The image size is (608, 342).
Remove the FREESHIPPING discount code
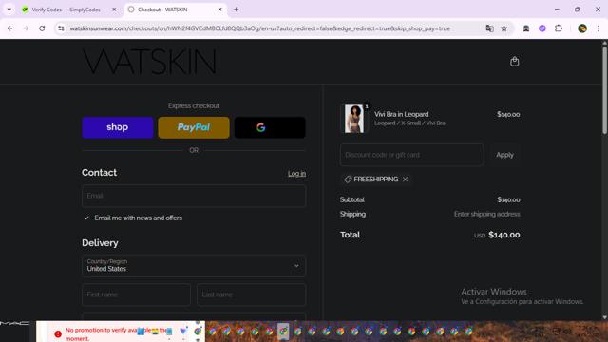click(x=406, y=180)
